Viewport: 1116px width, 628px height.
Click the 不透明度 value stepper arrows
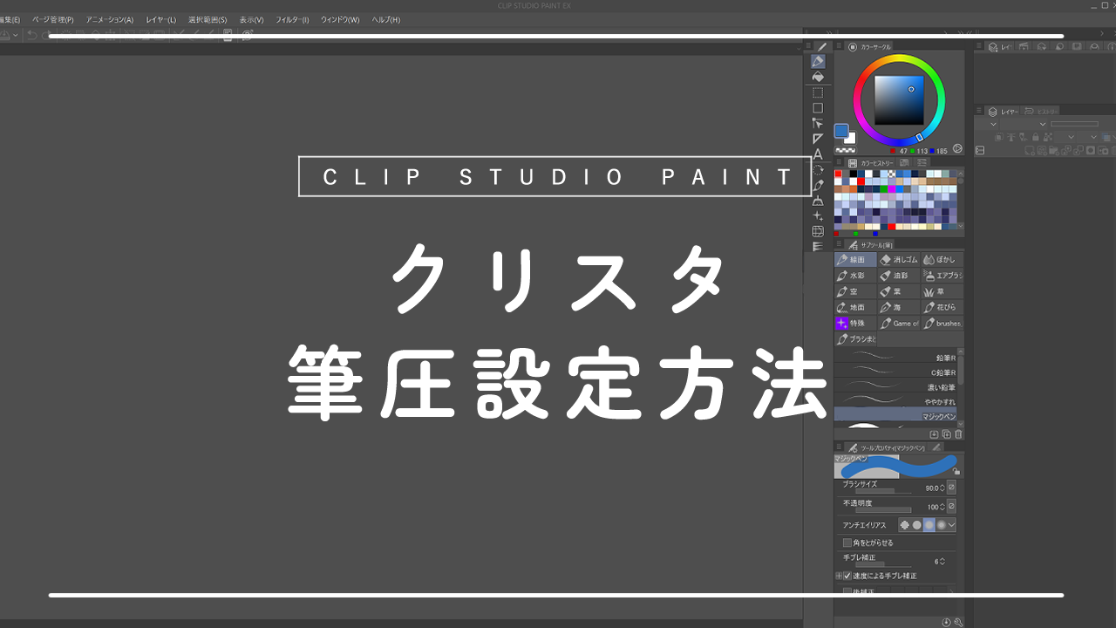coord(942,506)
